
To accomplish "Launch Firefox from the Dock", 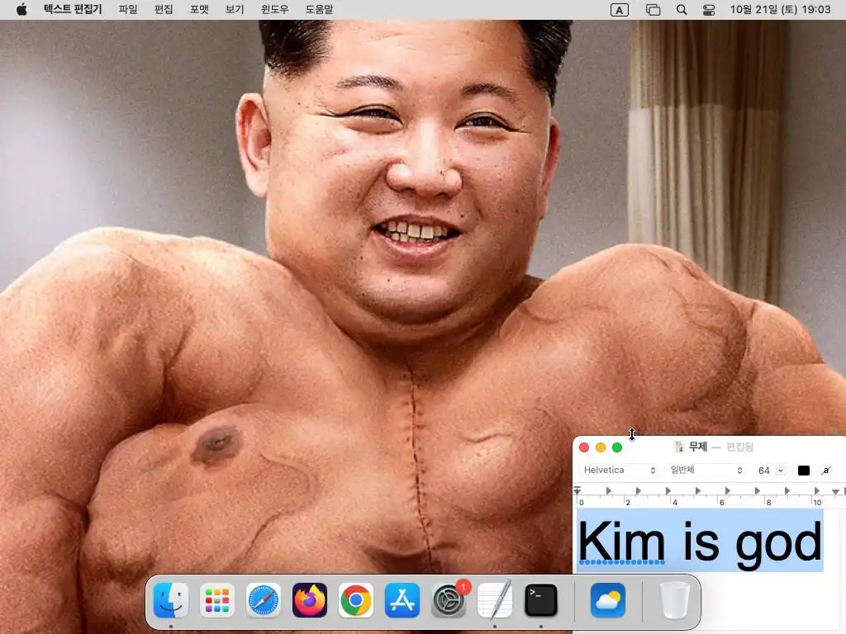I will coord(310,600).
